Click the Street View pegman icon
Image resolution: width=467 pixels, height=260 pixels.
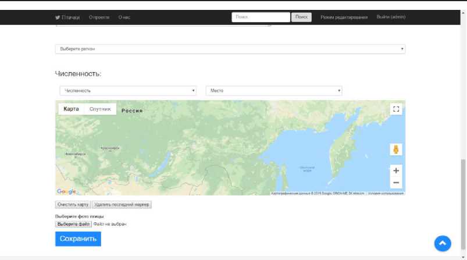point(396,149)
